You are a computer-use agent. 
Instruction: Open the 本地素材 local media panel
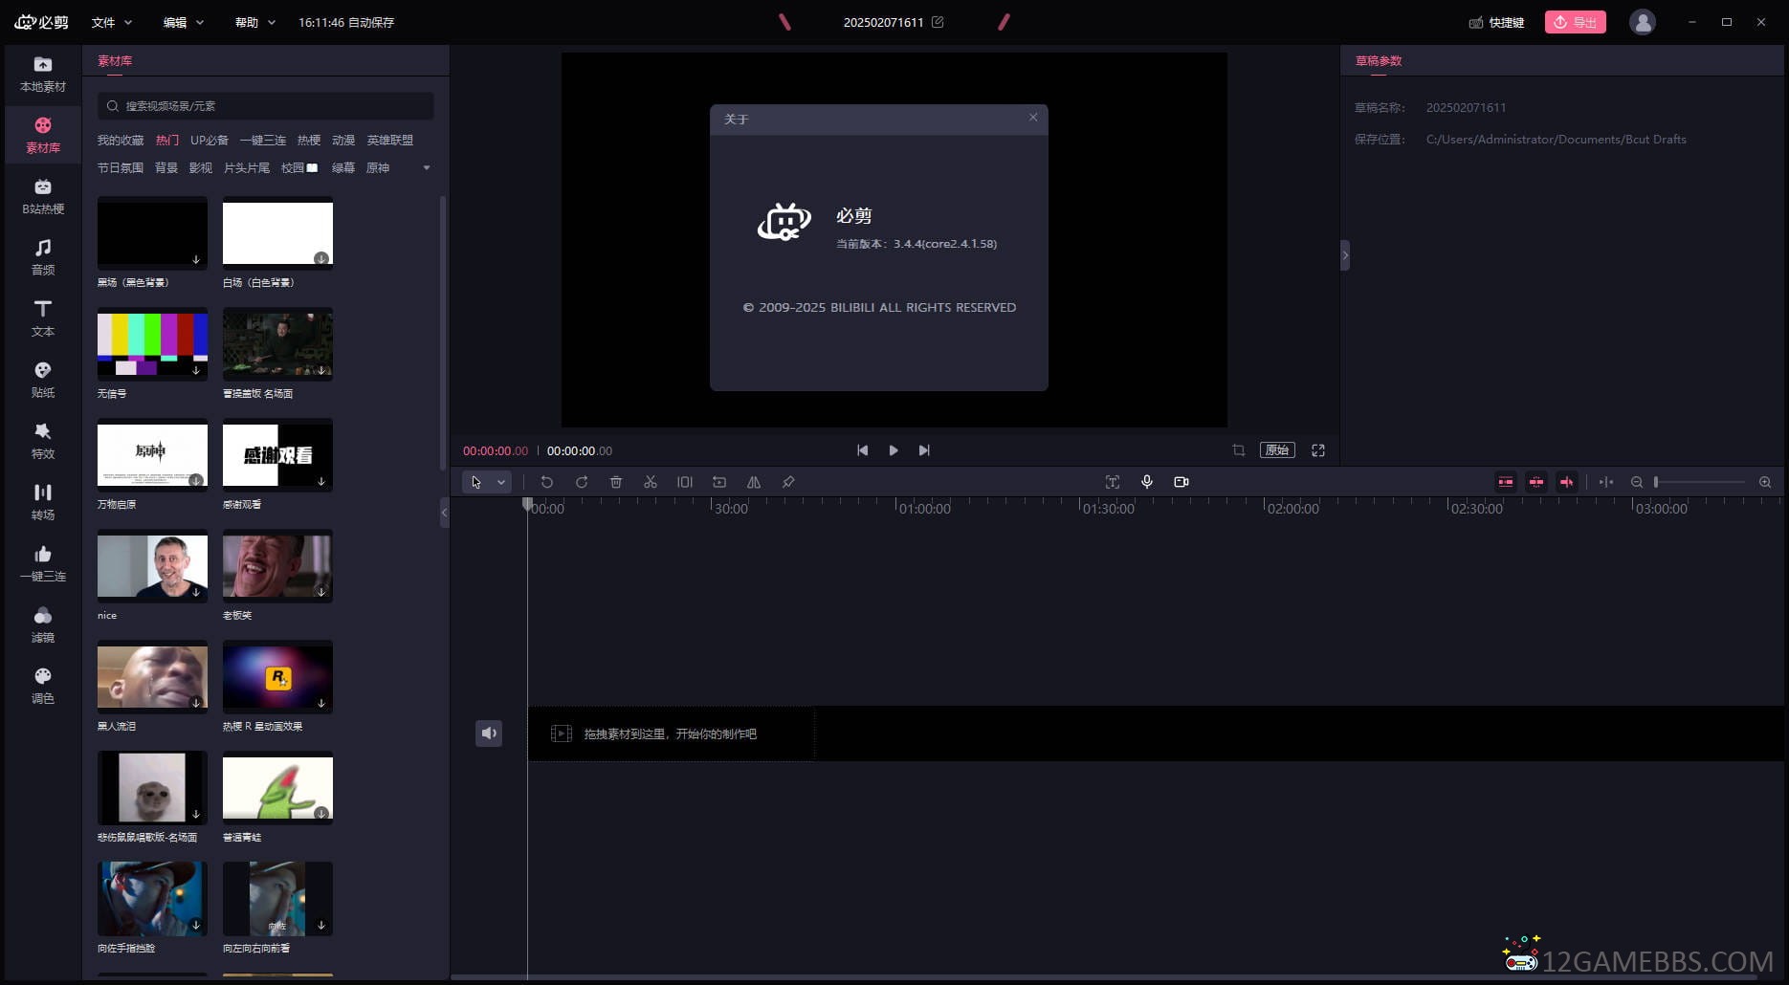point(43,75)
